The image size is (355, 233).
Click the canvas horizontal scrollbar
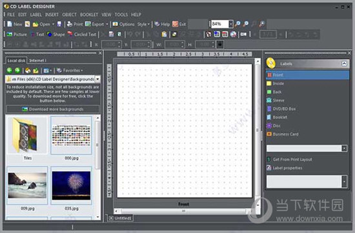[x=183, y=211]
